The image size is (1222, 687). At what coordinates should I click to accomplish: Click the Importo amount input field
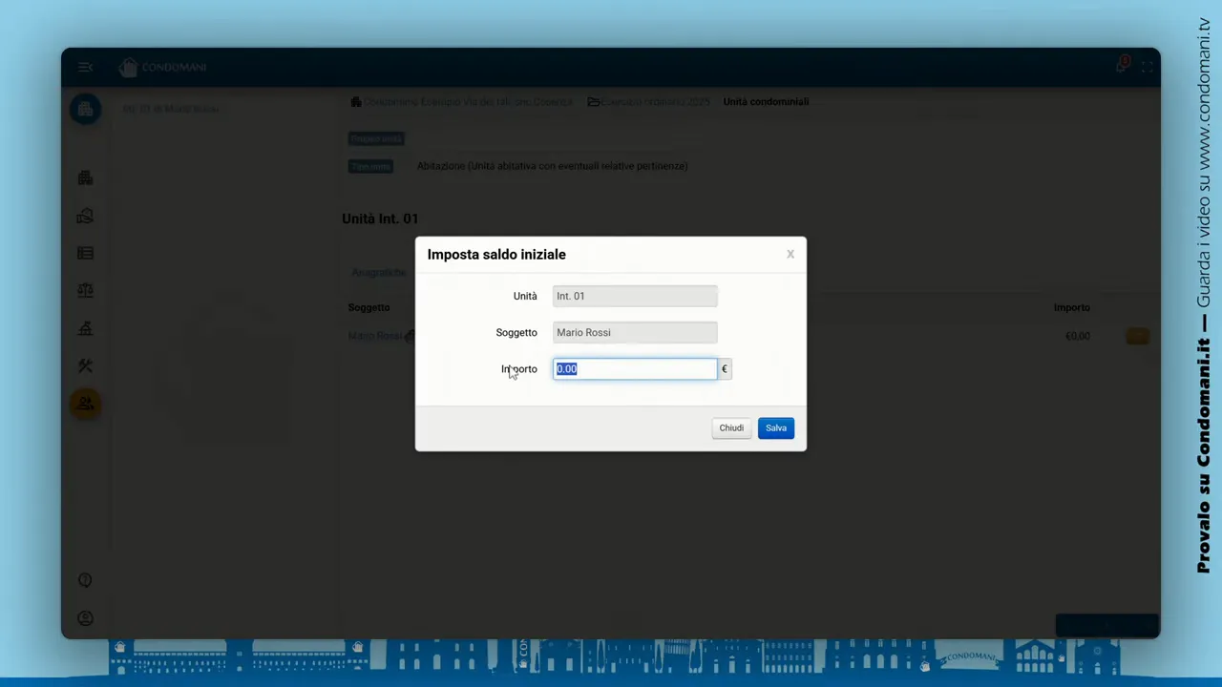(x=635, y=369)
